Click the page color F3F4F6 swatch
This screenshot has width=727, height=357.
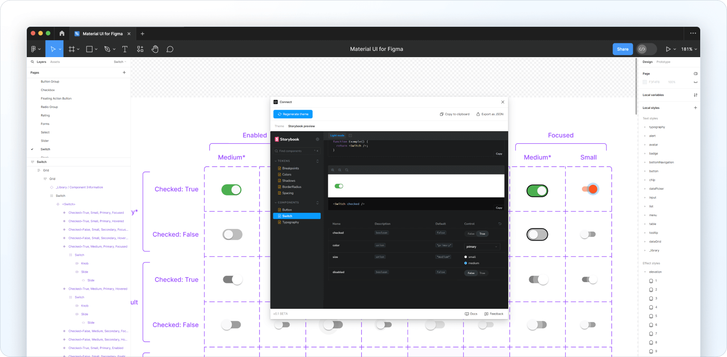[645, 82]
